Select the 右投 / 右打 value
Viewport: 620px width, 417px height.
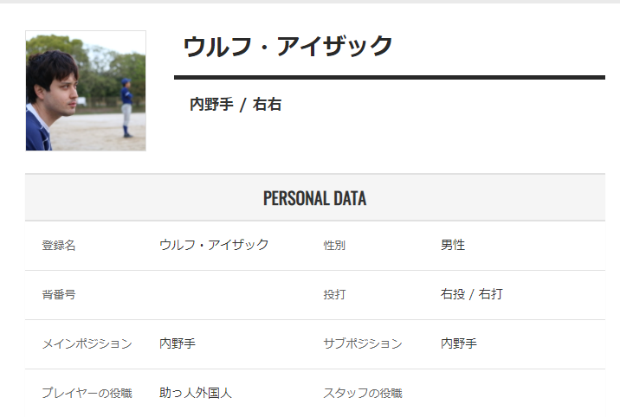471,294
